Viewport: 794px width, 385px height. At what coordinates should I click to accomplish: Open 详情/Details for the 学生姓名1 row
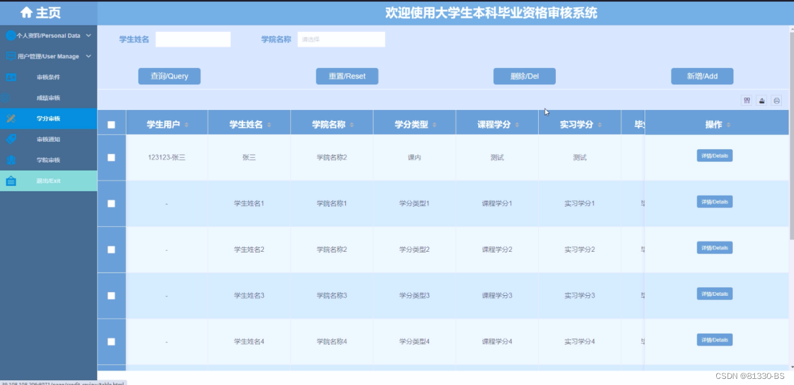714,202
